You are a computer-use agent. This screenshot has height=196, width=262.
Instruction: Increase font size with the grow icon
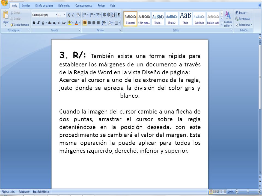[69, 15]
